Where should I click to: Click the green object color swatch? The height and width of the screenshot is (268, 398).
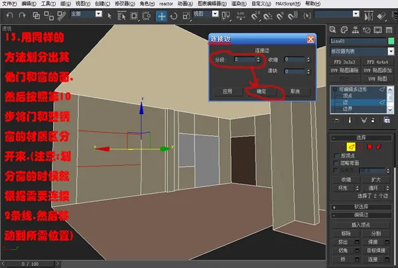pos(391,41)
